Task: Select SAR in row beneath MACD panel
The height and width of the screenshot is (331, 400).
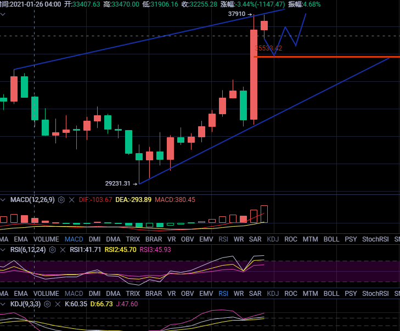Action: (255, 239)
